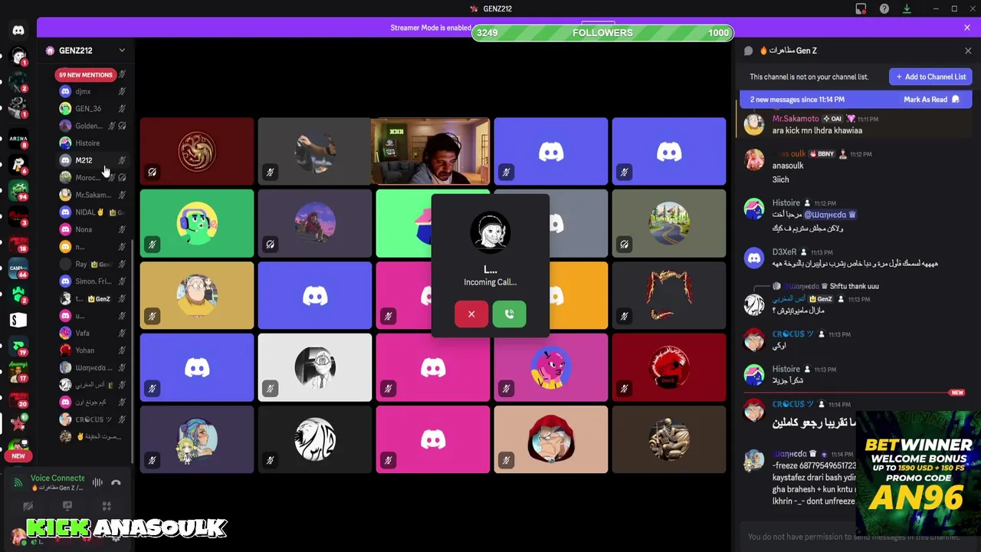This screenshot has height=552, width=981.
Task: Open the red winged creature tile
Action: coord(669,295)
